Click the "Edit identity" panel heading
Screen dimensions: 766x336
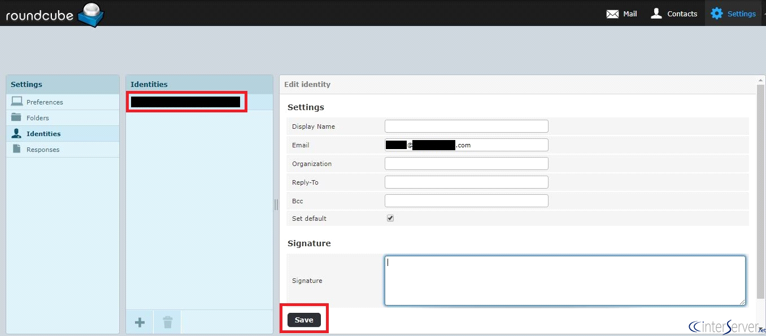click(307, 84)
